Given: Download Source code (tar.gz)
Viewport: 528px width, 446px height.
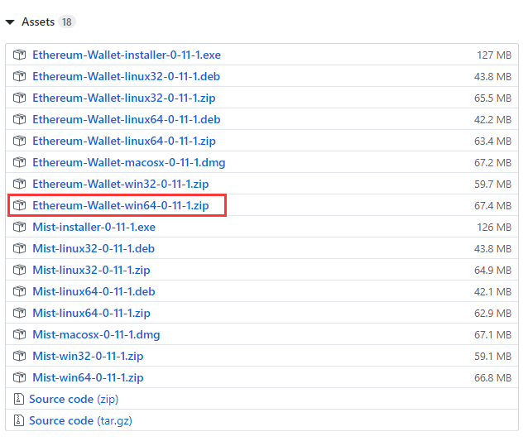Looking at the screenshot, I should coord(80,420).
